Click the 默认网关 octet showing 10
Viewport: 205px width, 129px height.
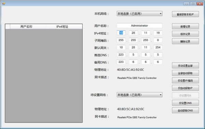click(121, 47)
